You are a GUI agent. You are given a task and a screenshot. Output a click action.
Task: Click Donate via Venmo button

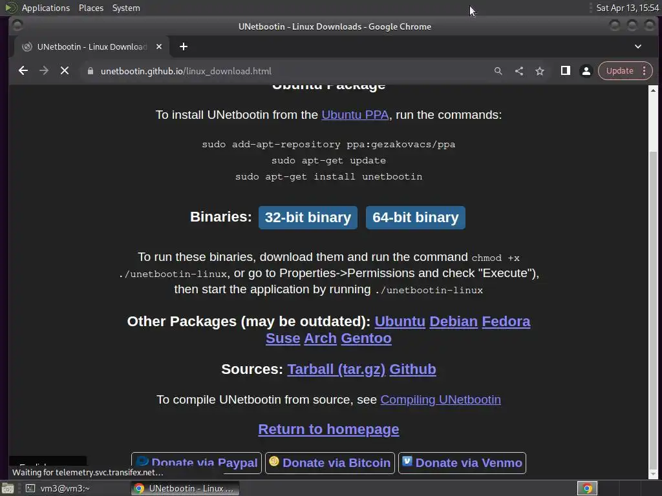(462, 463)
